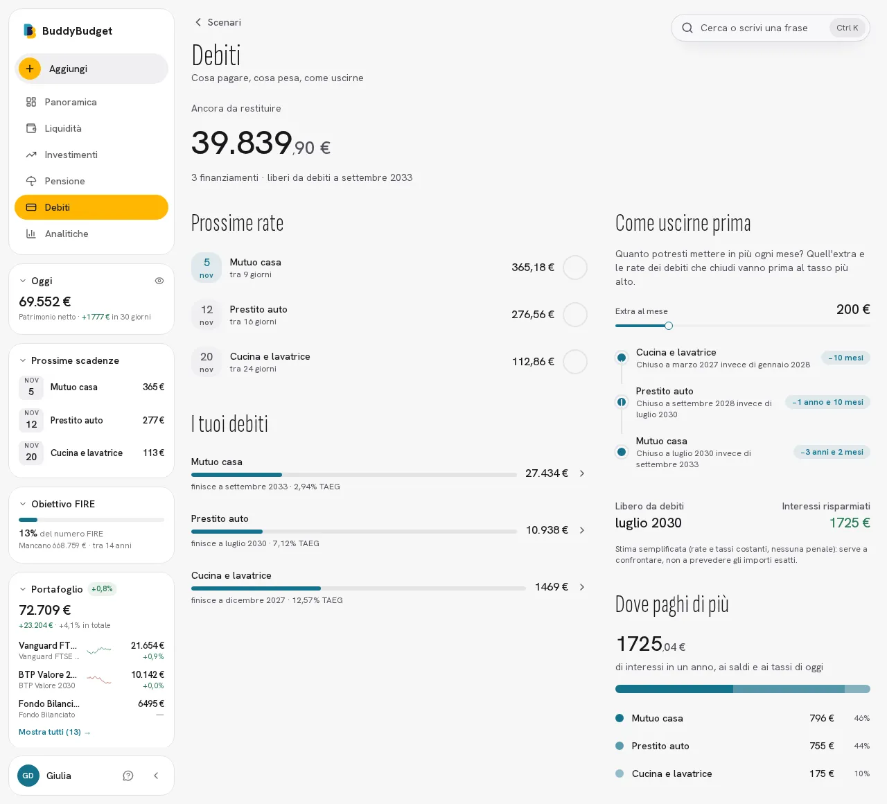Screen dimensions: 887x804
Task: Click Mutuo casa legend color dot
Action: [x=620, y=718]
